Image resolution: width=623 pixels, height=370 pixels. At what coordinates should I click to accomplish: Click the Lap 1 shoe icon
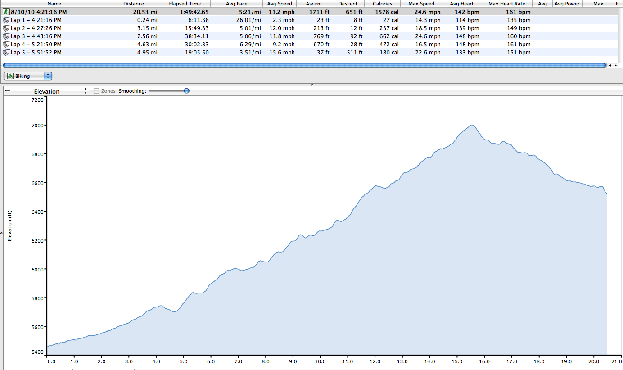(6, 20)
